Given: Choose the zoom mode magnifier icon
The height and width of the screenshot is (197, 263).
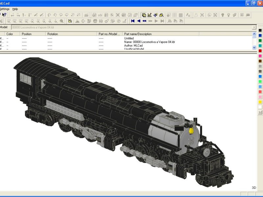Looking at the screenshot, I should tap(161, 15).
